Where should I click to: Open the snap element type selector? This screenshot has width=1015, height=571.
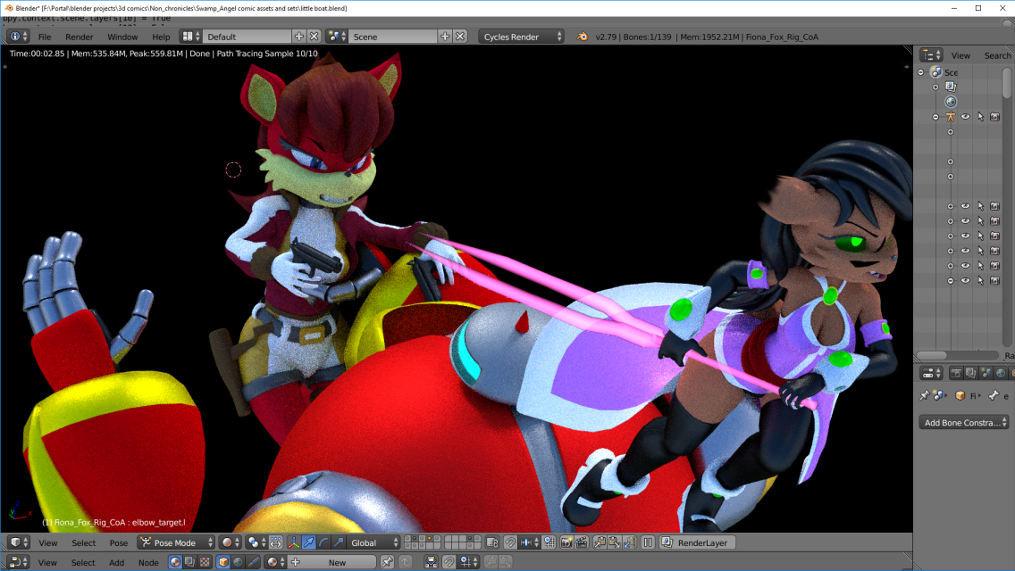click(529, 542)
